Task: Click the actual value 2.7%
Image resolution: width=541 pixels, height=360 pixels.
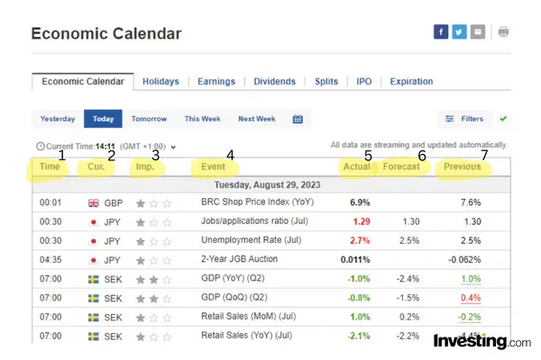Action: pyautogui.click(x=360, y=240)
